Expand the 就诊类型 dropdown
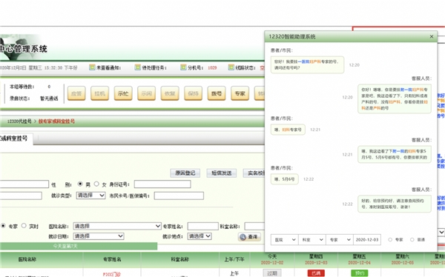Screen dimensions: 445x277 pos(90,196)
